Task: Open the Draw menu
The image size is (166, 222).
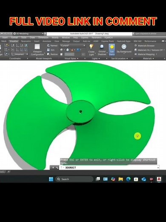Action: click(32, 38)
